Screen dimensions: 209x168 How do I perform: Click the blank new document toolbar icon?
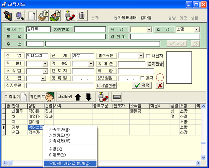pos(31,16)
